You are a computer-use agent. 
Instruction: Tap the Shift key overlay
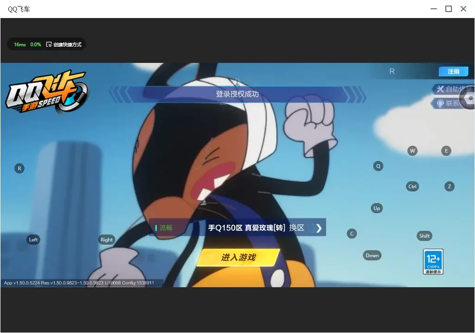click(425, 236)
